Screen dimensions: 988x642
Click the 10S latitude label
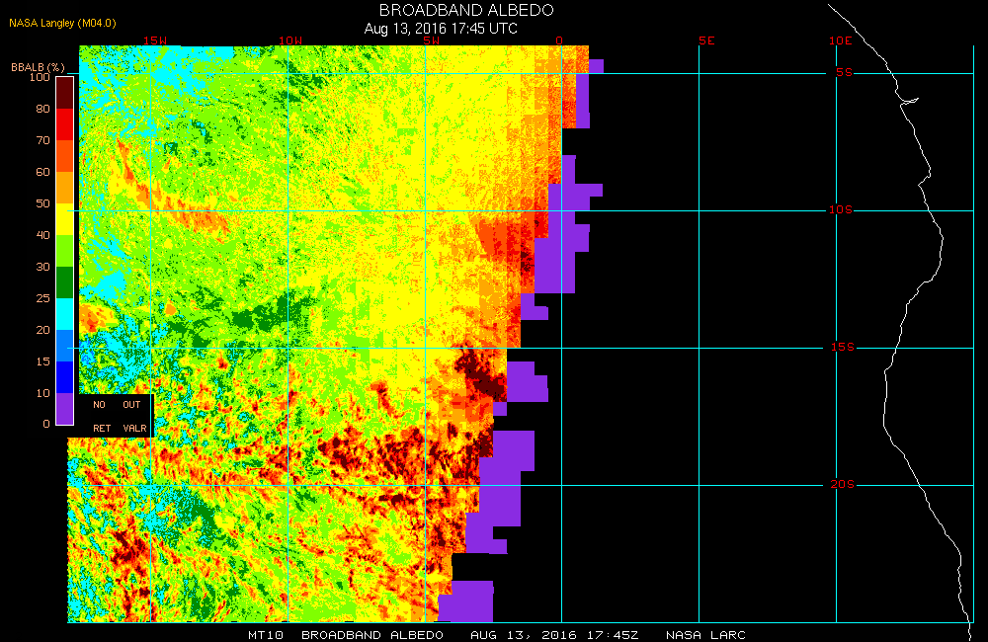[841, 209]
